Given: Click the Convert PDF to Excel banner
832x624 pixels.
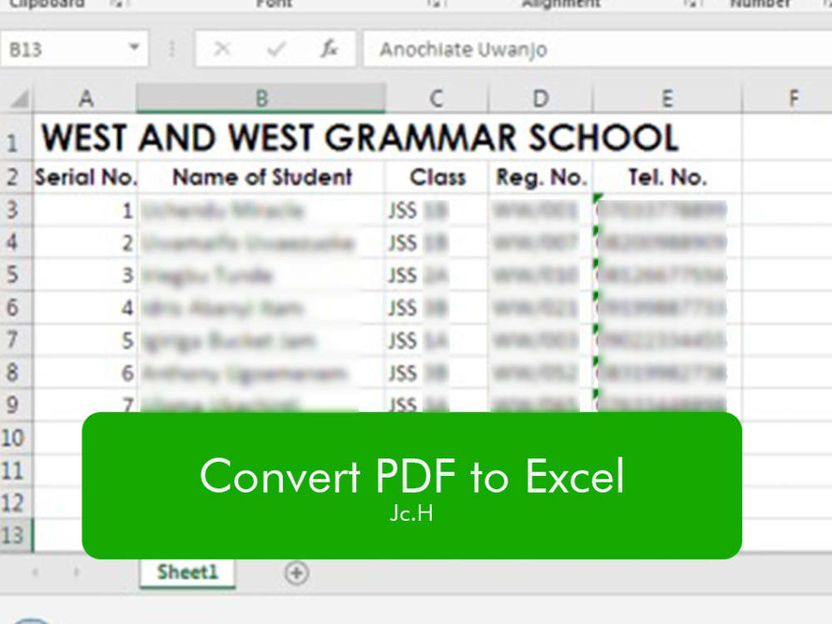Looking at the screenshot, I should (x=412, y=486).
